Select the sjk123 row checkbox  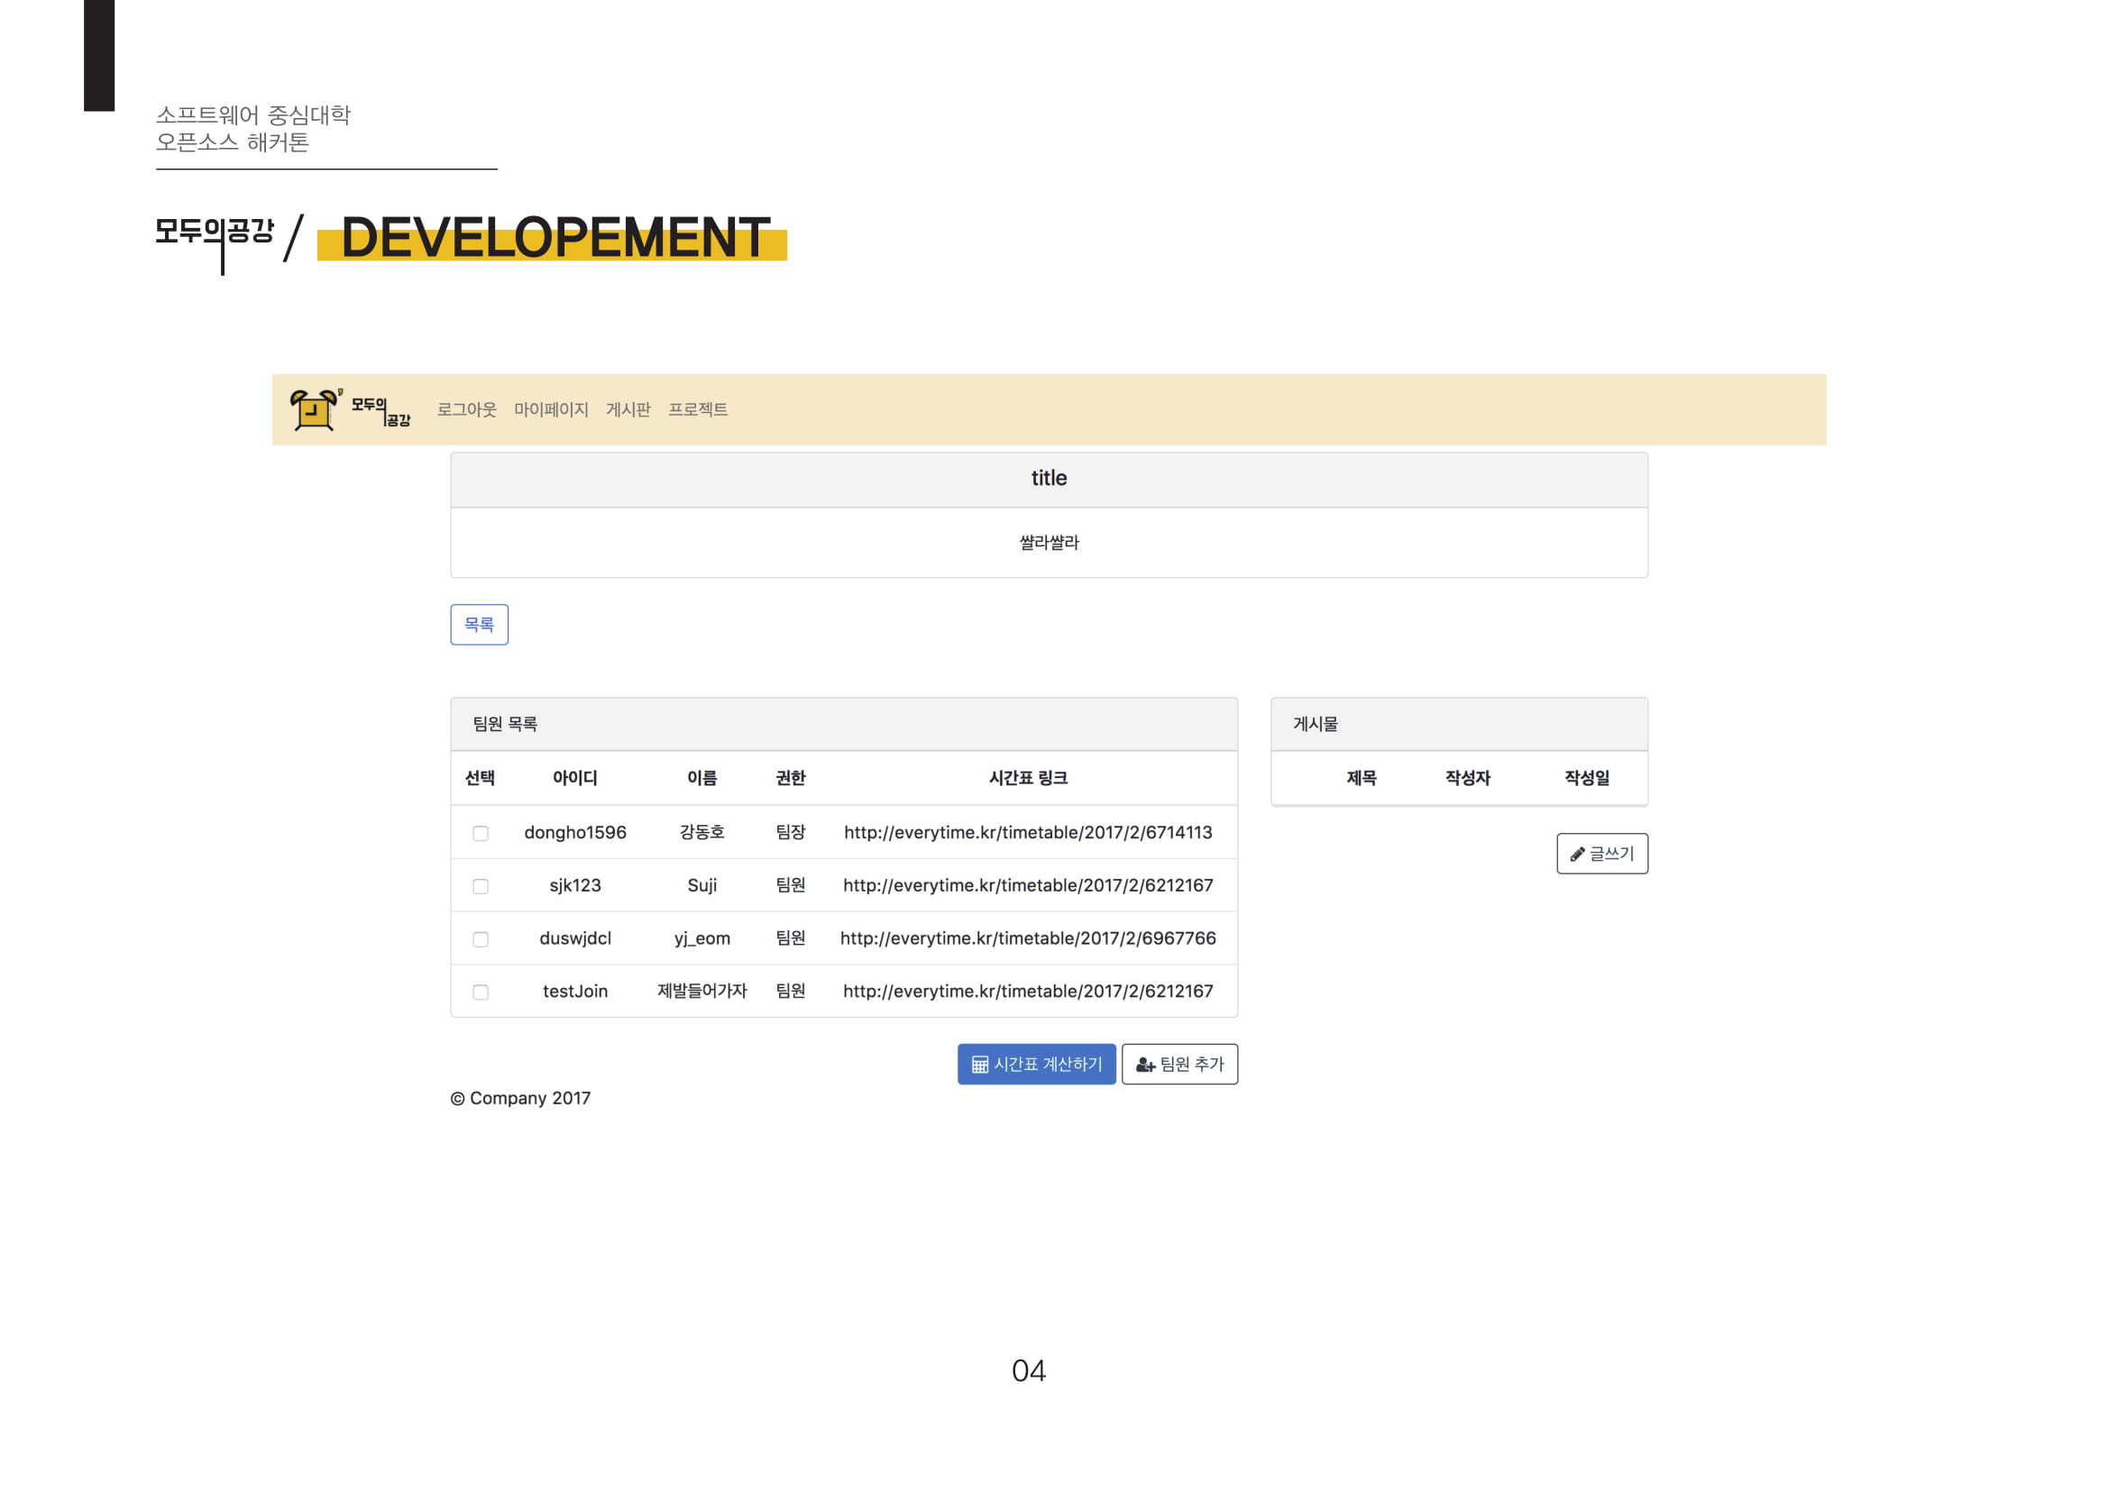(x=481, y=887)
